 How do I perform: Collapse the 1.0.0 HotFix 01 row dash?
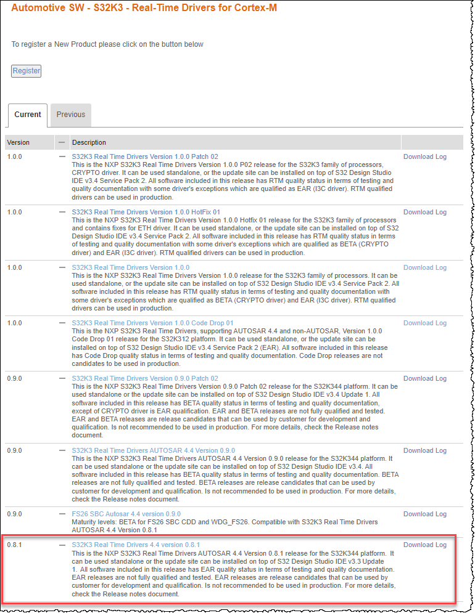click(62, 212)
